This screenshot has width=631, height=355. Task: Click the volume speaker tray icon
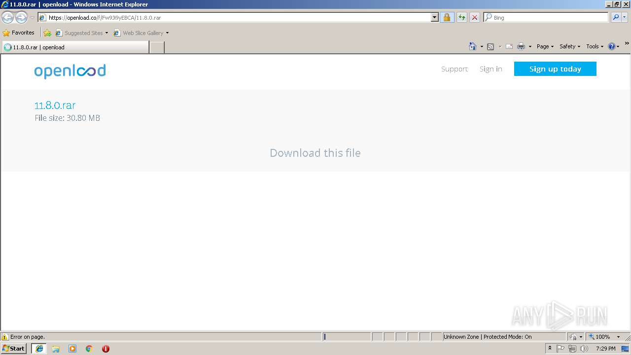pos(584,349)
